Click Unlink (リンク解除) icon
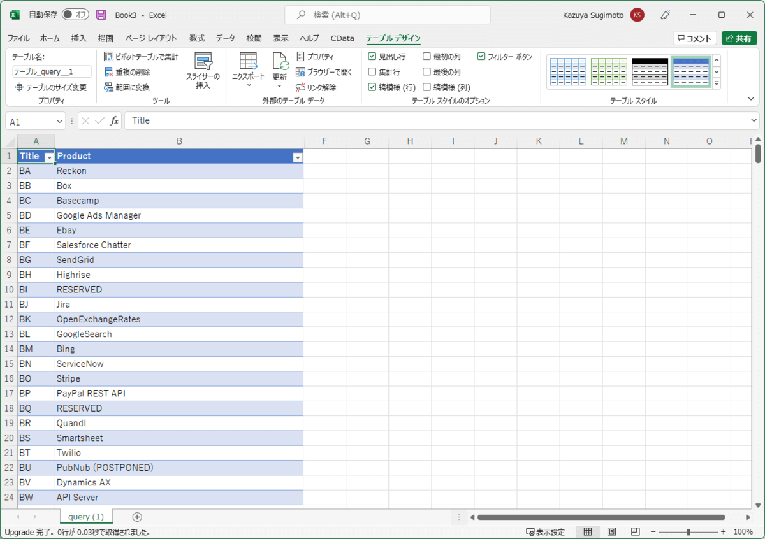 pos(302,87)
